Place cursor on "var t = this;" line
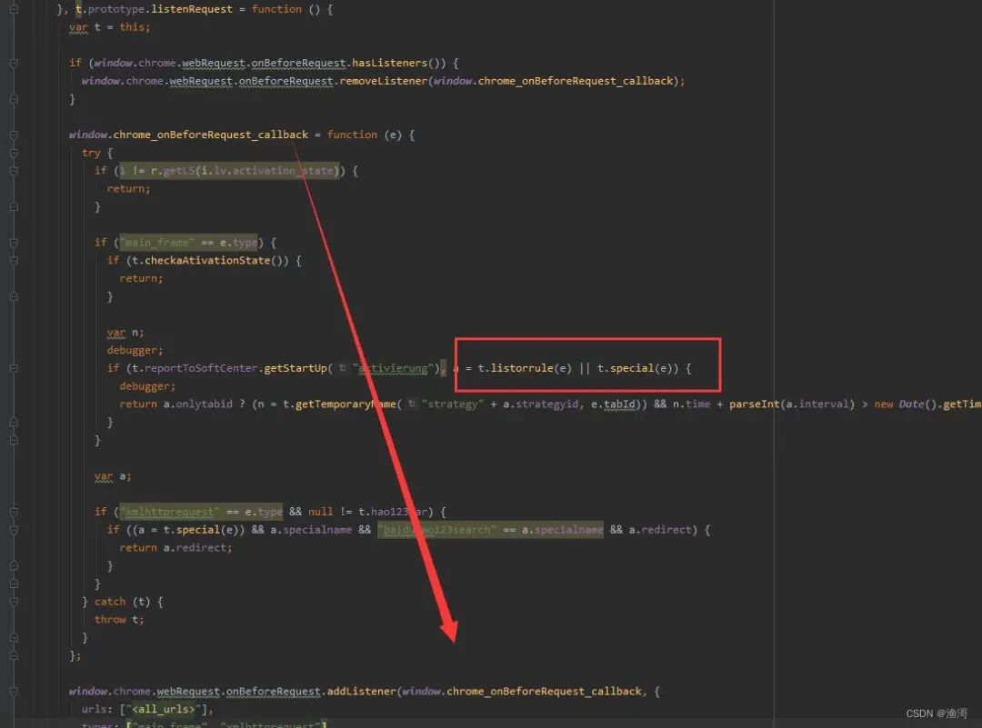Image resolution: width=982 pixels, height=728 pixels. tap(110, 27)
